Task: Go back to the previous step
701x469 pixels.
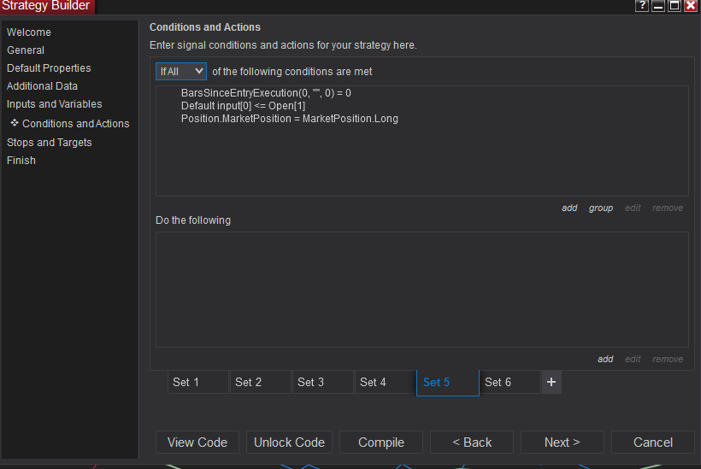Action: (x=472, y=442)
